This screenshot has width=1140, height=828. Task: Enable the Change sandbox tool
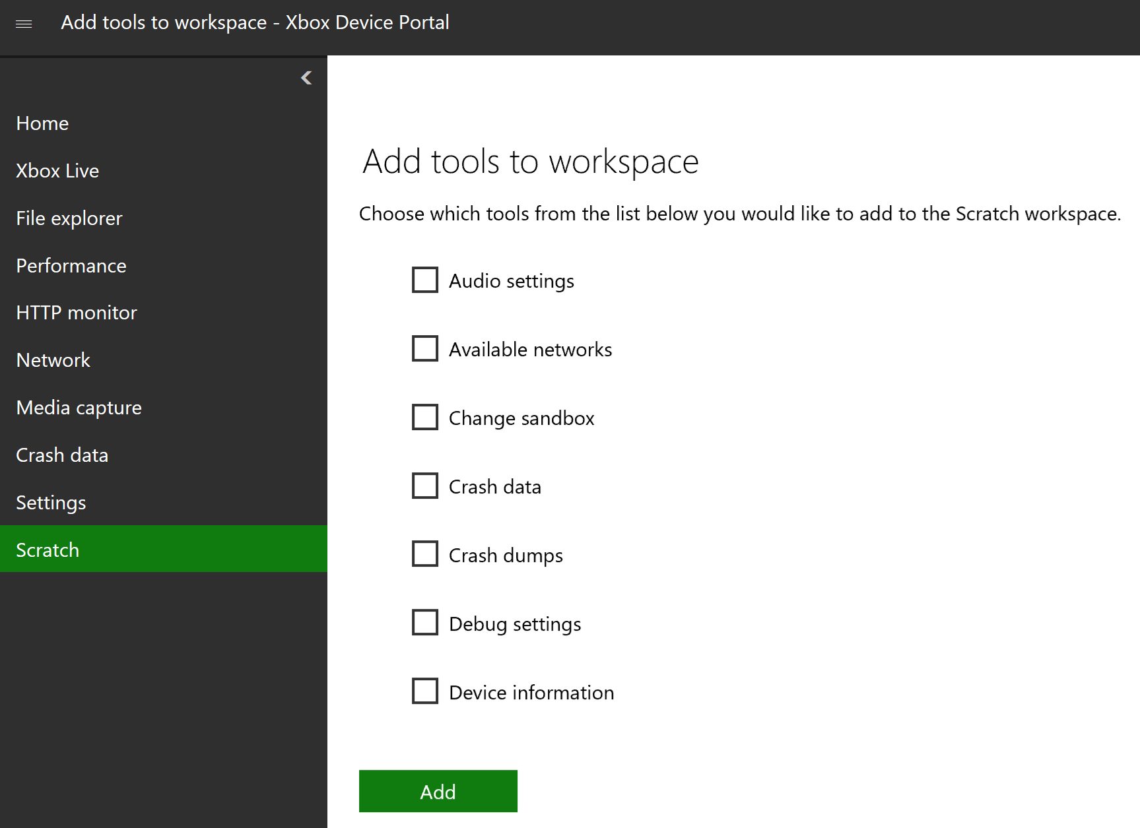(424, 417)
